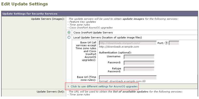Click 'Local Update Servers' option label text
The image size is (199, 99).
tap(107, 38)
